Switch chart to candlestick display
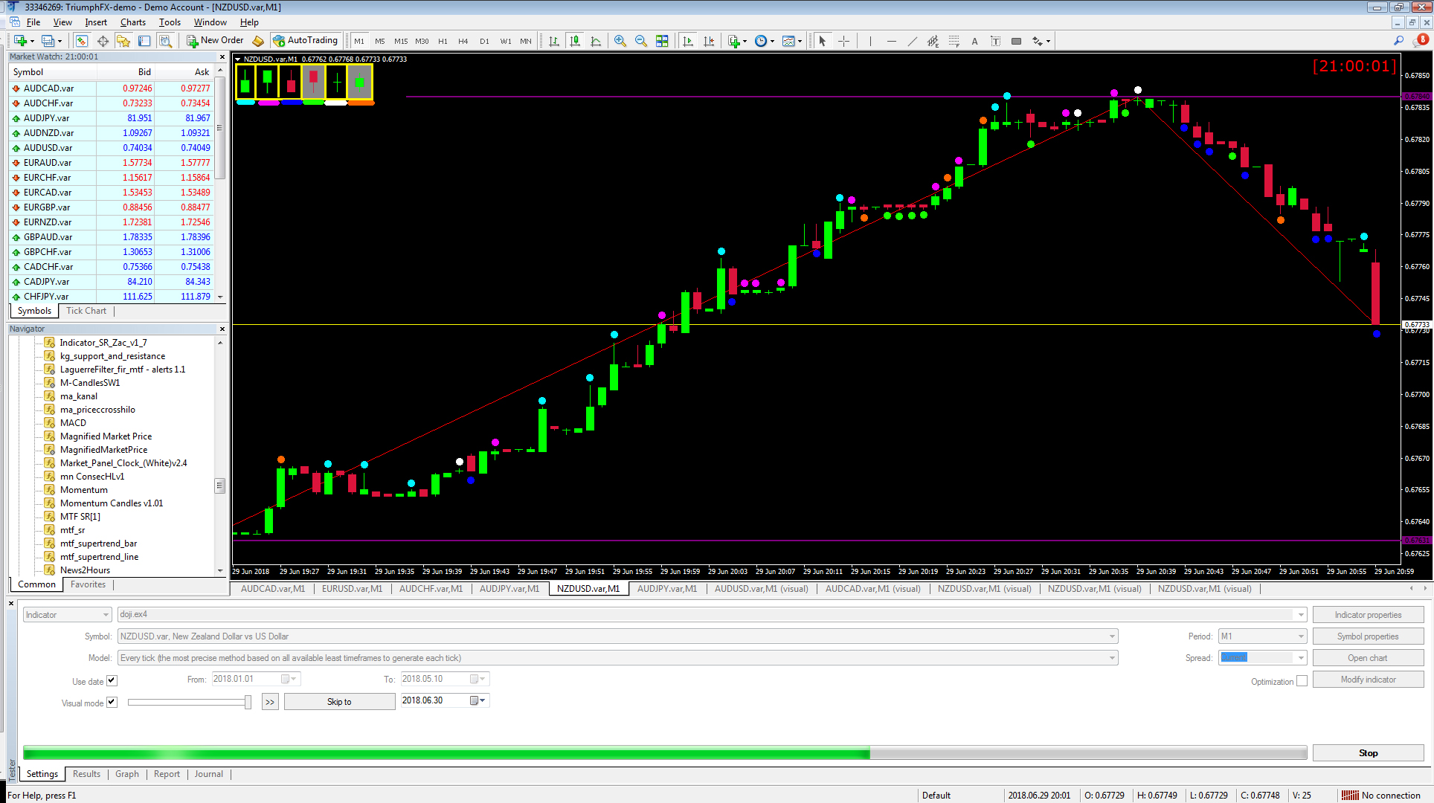 [x=574, y=41]
